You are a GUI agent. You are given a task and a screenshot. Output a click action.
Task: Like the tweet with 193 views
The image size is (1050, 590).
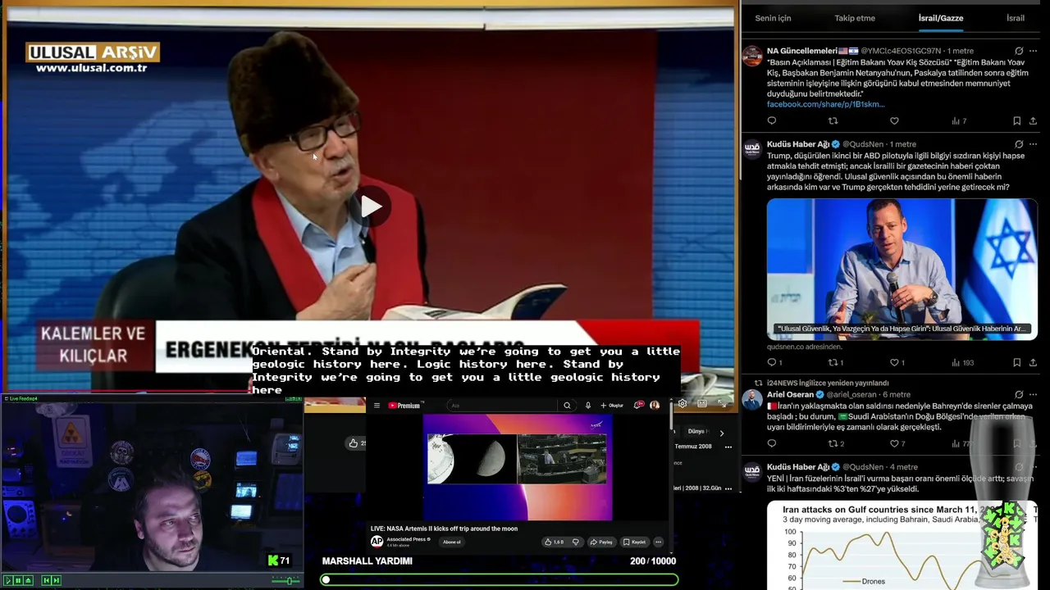[x=897, y=362]
